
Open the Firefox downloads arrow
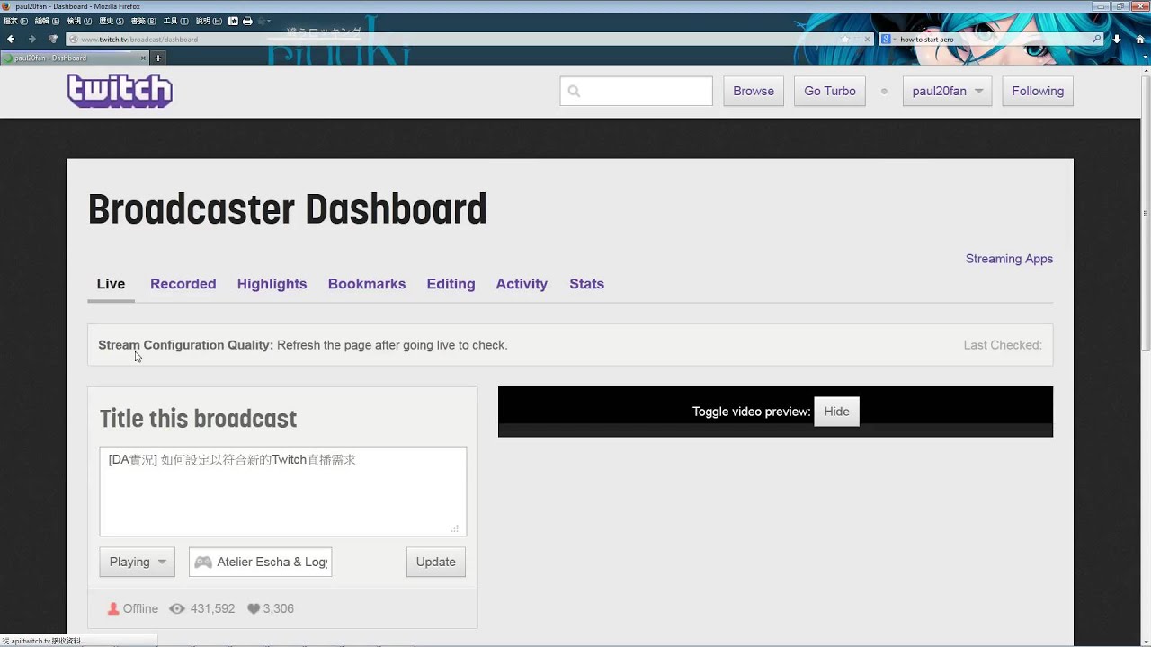[x=1117, y=39]
